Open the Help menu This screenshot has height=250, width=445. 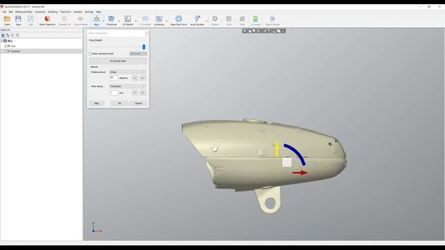(98, 12)
